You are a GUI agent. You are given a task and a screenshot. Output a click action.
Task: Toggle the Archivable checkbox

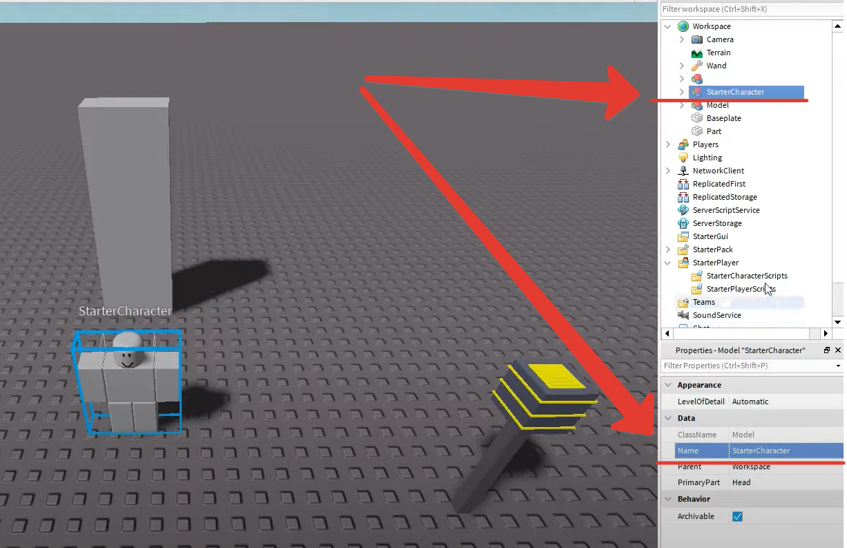click(x=737, y=516)
